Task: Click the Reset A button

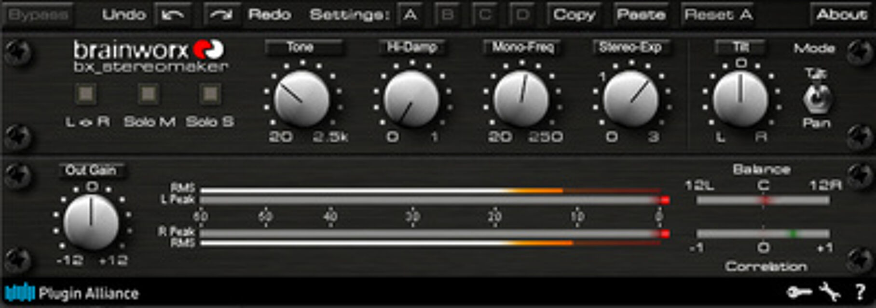Action: (x=718, y=15)
